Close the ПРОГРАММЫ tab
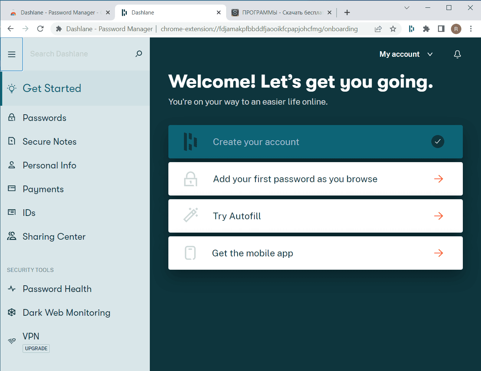Image resolution: width=481 pixels, height=371 pixels. coord(329,13)
